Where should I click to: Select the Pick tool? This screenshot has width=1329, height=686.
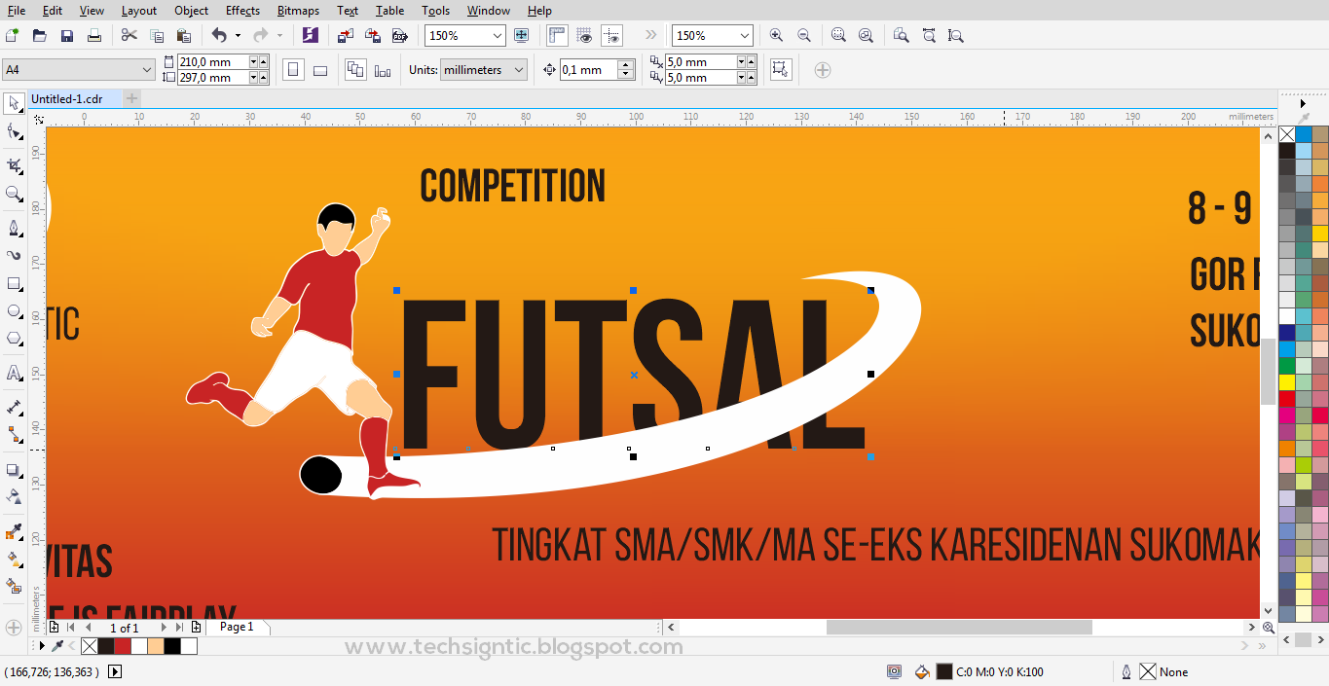tap(13, 102)
